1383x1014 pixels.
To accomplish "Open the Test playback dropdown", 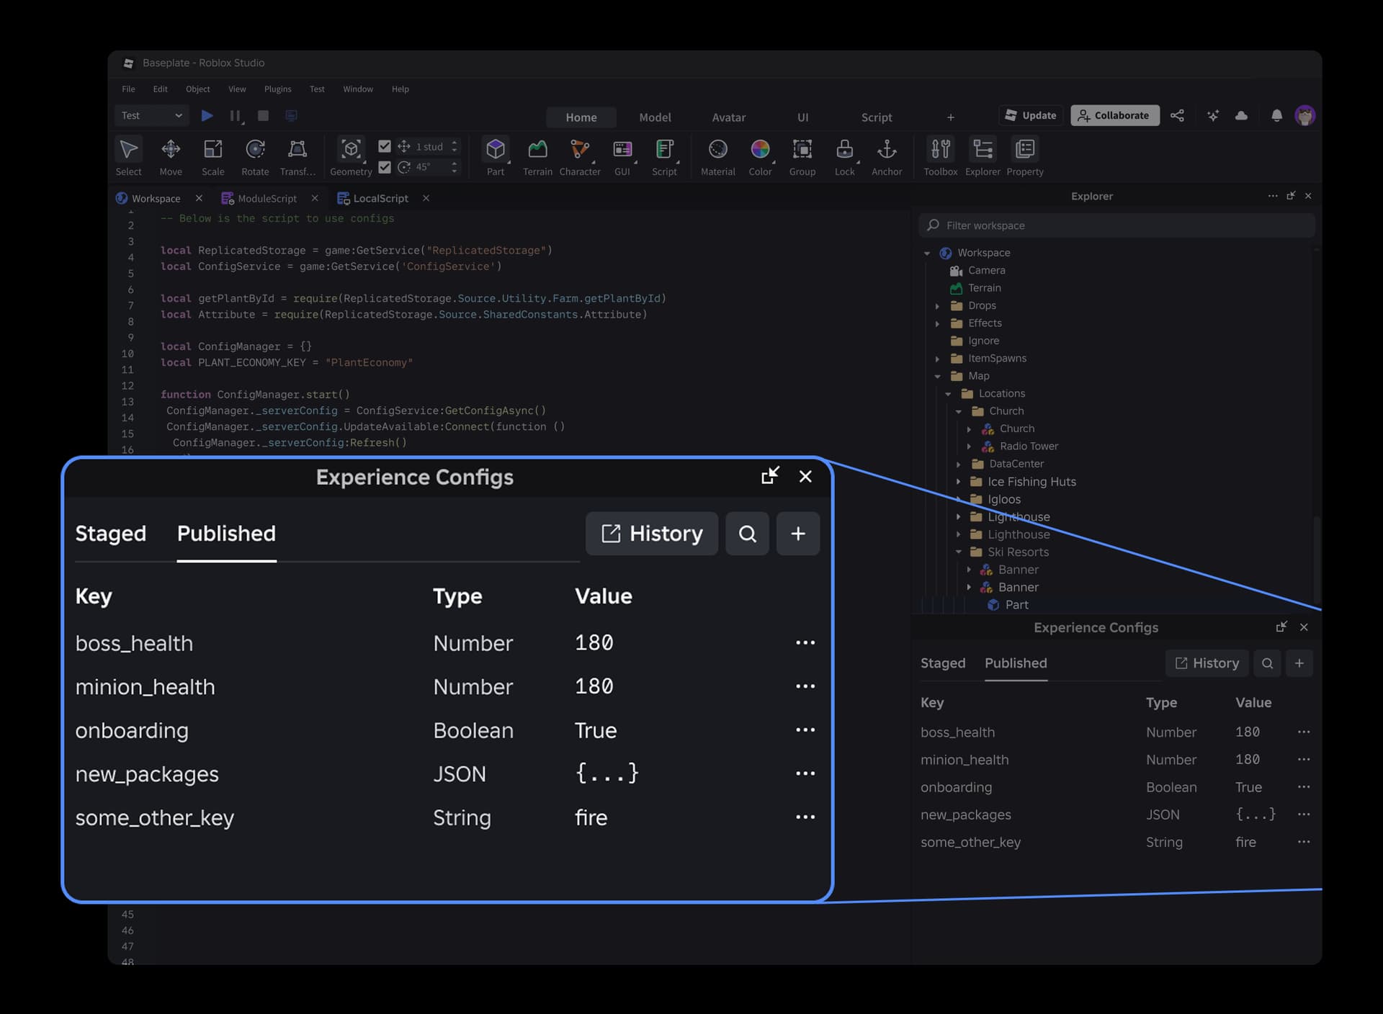I will [x=151, y=115].
